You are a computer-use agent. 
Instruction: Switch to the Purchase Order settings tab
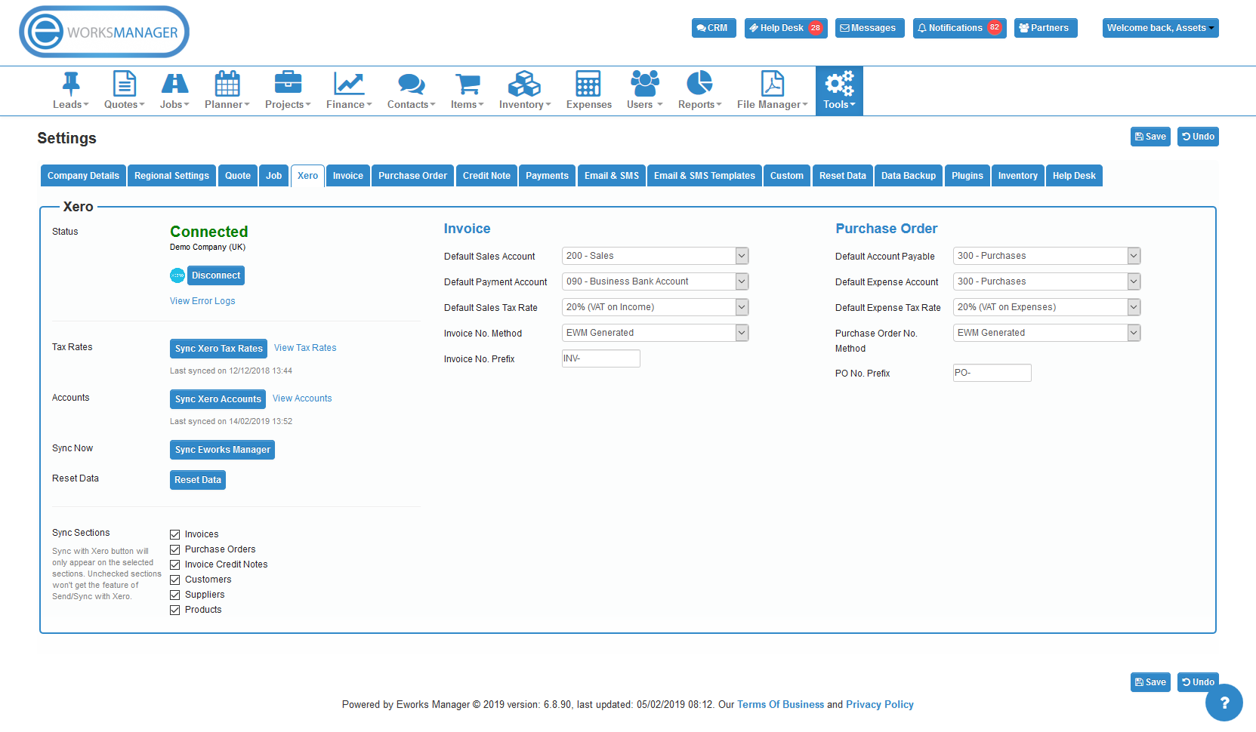tap(412, 176)
